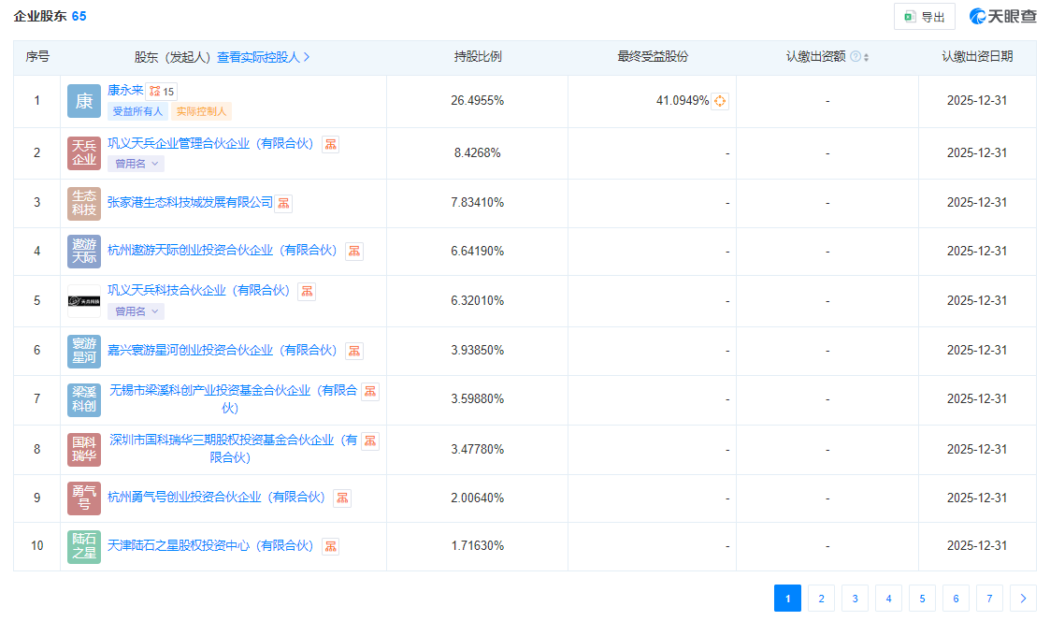The height and width of the screenshot is (621, 1050).
Task: Click target icon next to 41.0949%
Action: pyautogui.click(x=720, y=101)
